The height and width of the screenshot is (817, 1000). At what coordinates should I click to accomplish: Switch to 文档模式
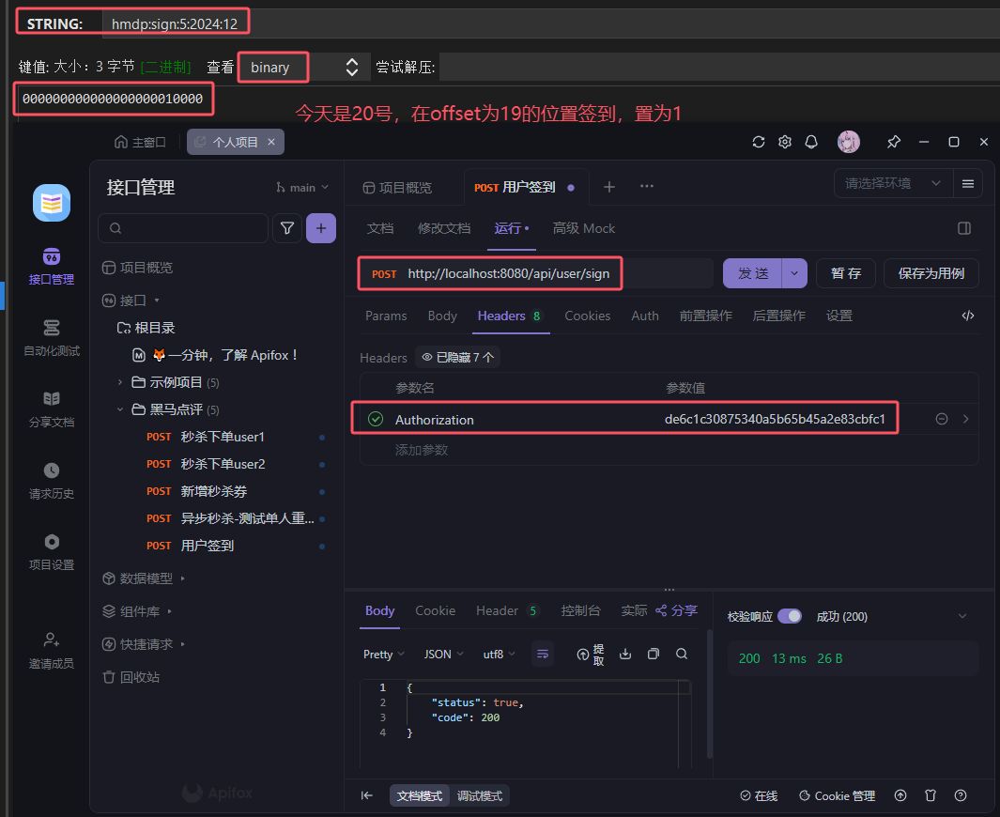[x=419, y=796]
